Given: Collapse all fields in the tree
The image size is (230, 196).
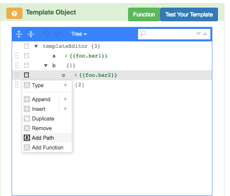Looking at the screenshot, I should coord(31,34).
